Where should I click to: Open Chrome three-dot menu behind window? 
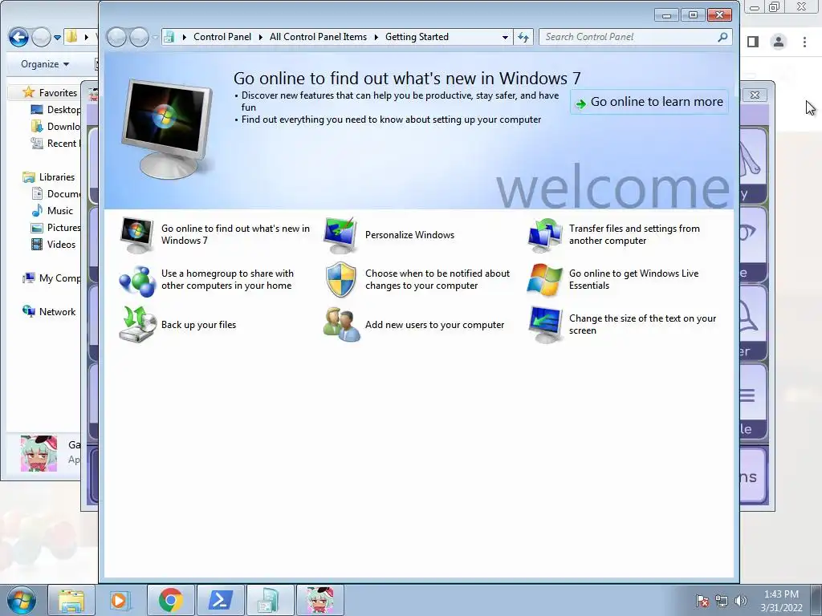click(804, 42)
